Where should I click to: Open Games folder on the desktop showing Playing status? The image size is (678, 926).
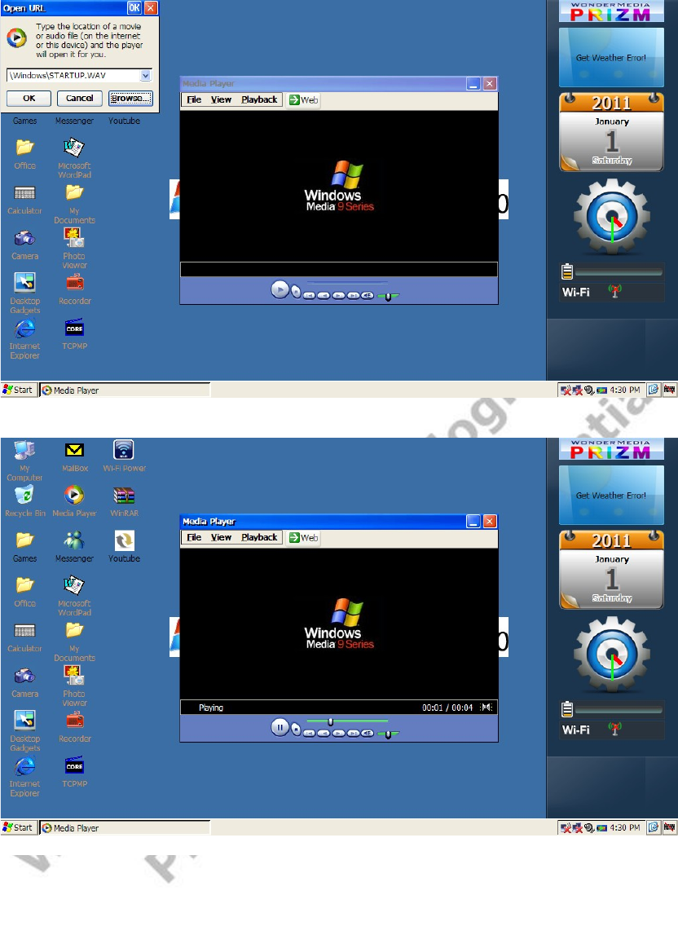tap(24, 546)
